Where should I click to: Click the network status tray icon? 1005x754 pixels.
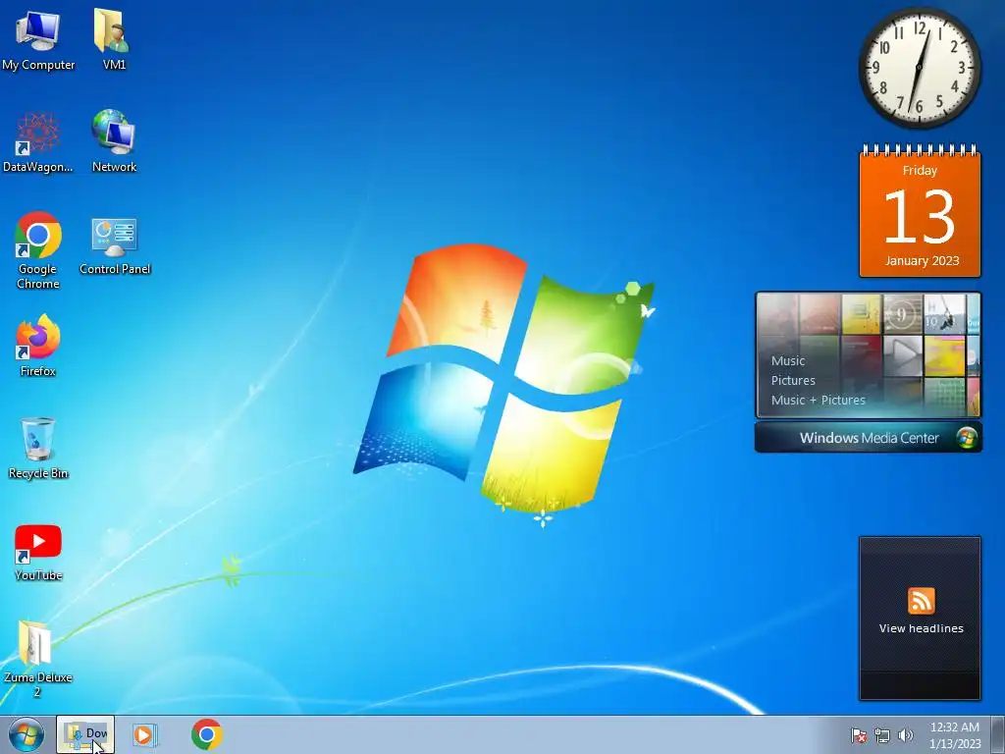tap(882, 735)
